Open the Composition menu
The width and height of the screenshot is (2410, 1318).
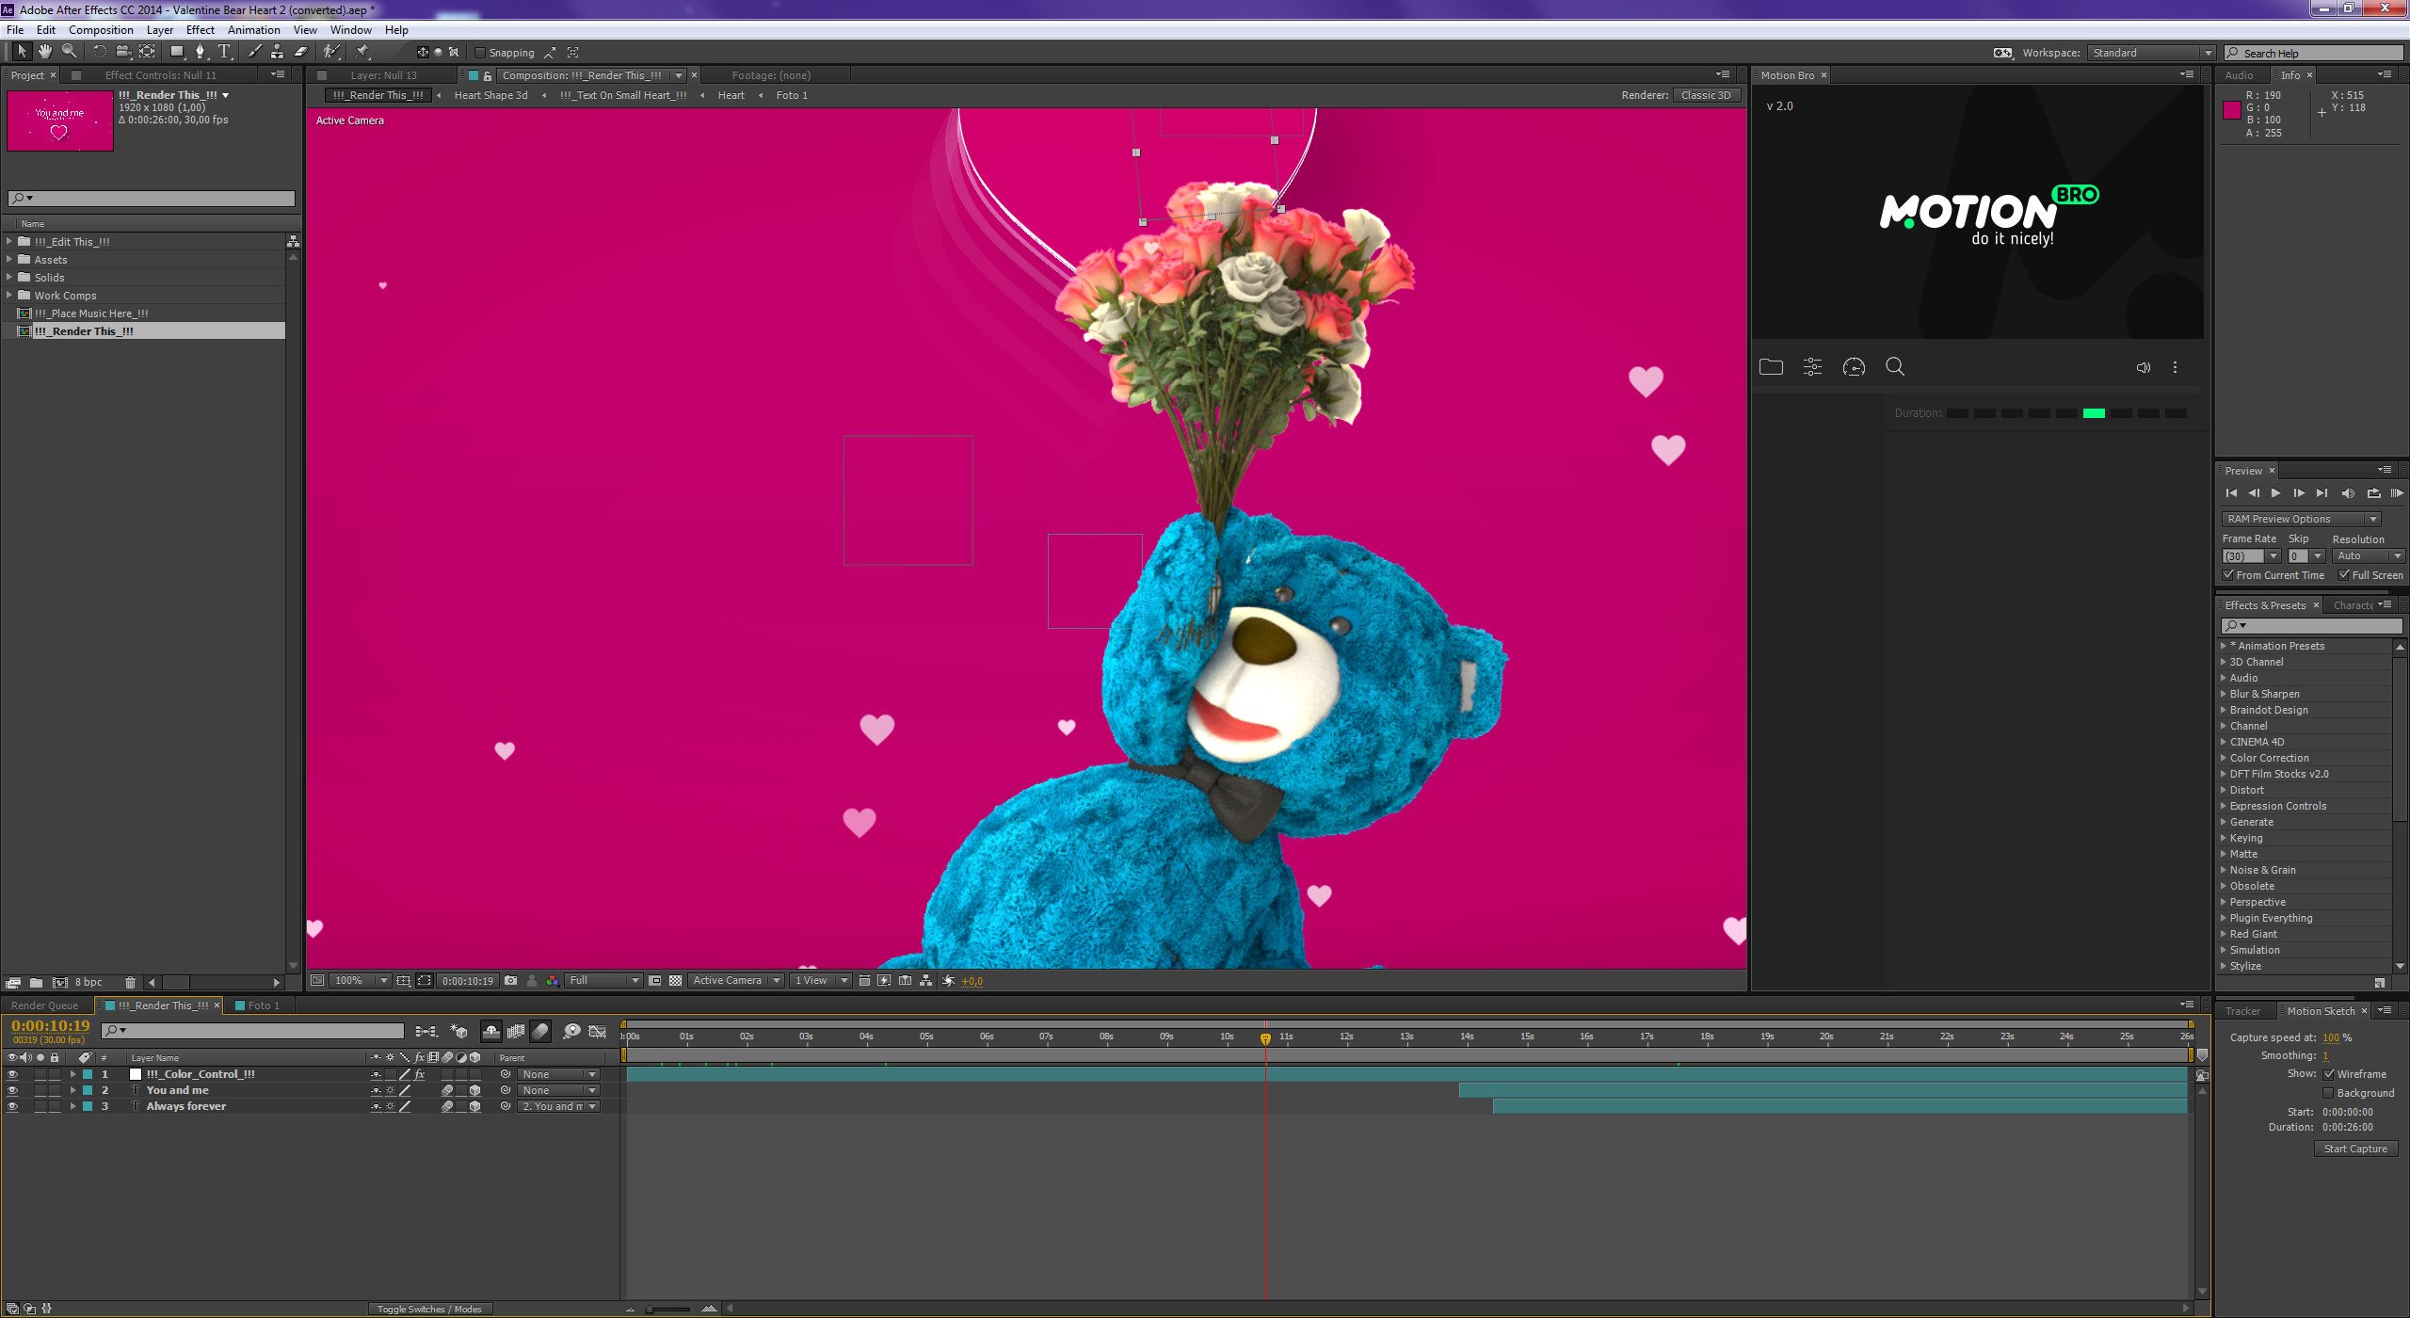coord(101,29)
